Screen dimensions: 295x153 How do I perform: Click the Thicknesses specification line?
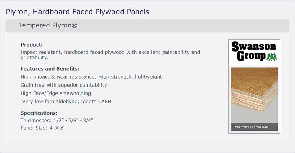pyautogui.click(x=57, y=121)
